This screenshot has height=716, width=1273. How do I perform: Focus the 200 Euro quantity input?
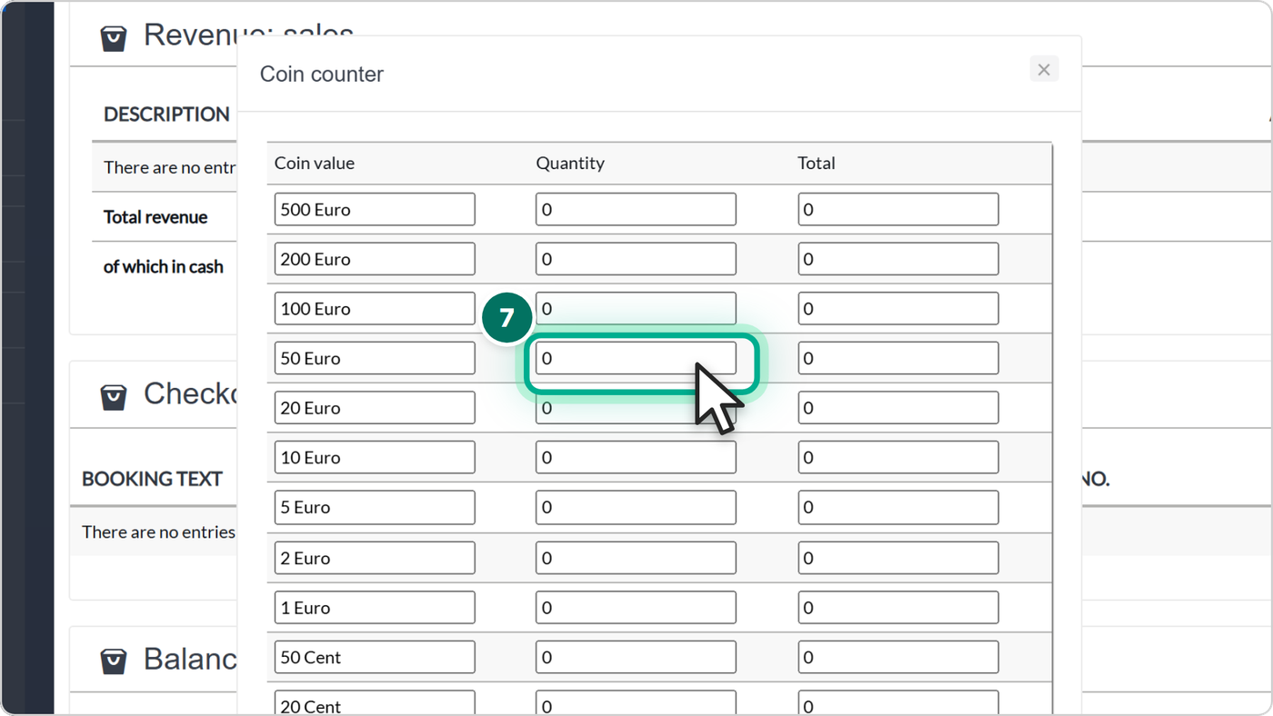click(x=636, y=259)
